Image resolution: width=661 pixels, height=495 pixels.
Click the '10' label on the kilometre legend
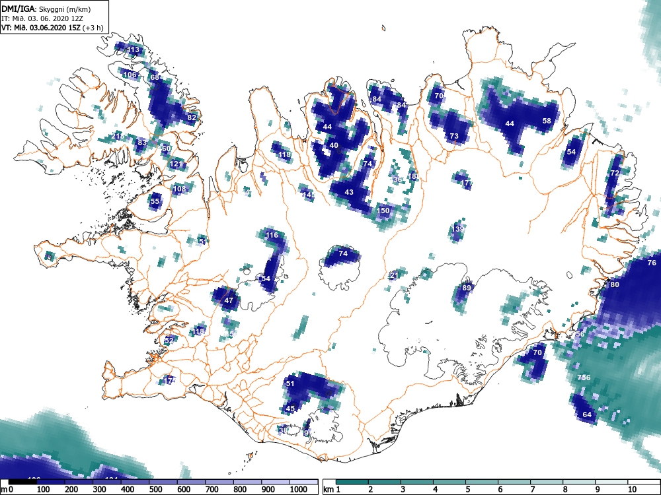632,490
